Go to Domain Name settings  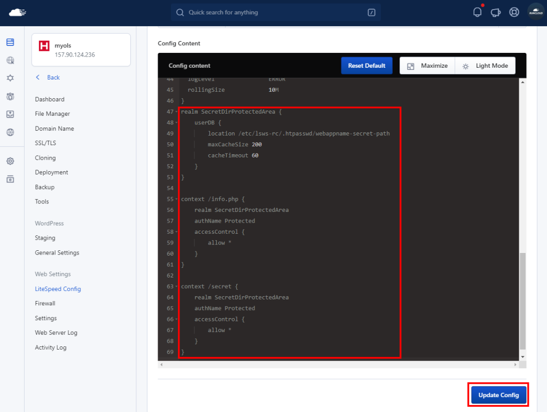click(54, 129)
